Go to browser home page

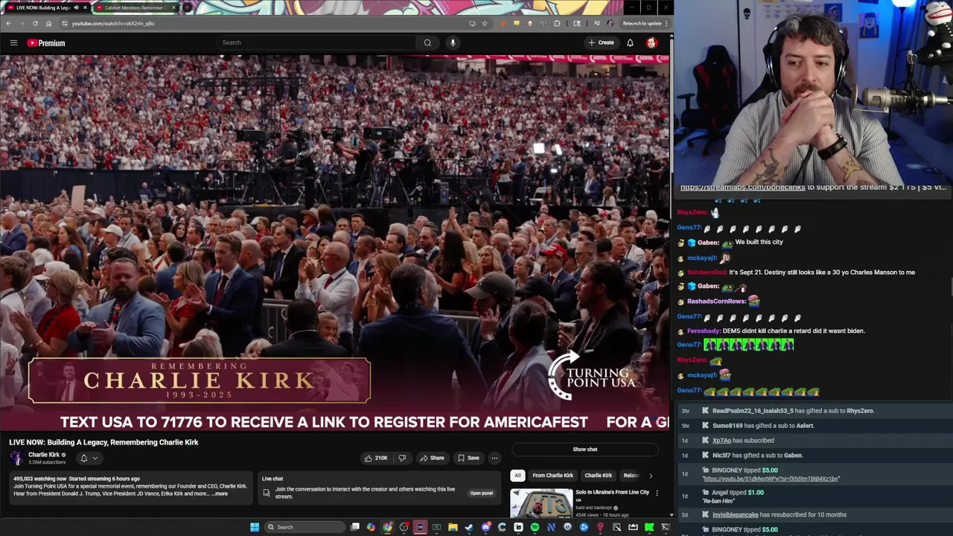click(48, 23)
